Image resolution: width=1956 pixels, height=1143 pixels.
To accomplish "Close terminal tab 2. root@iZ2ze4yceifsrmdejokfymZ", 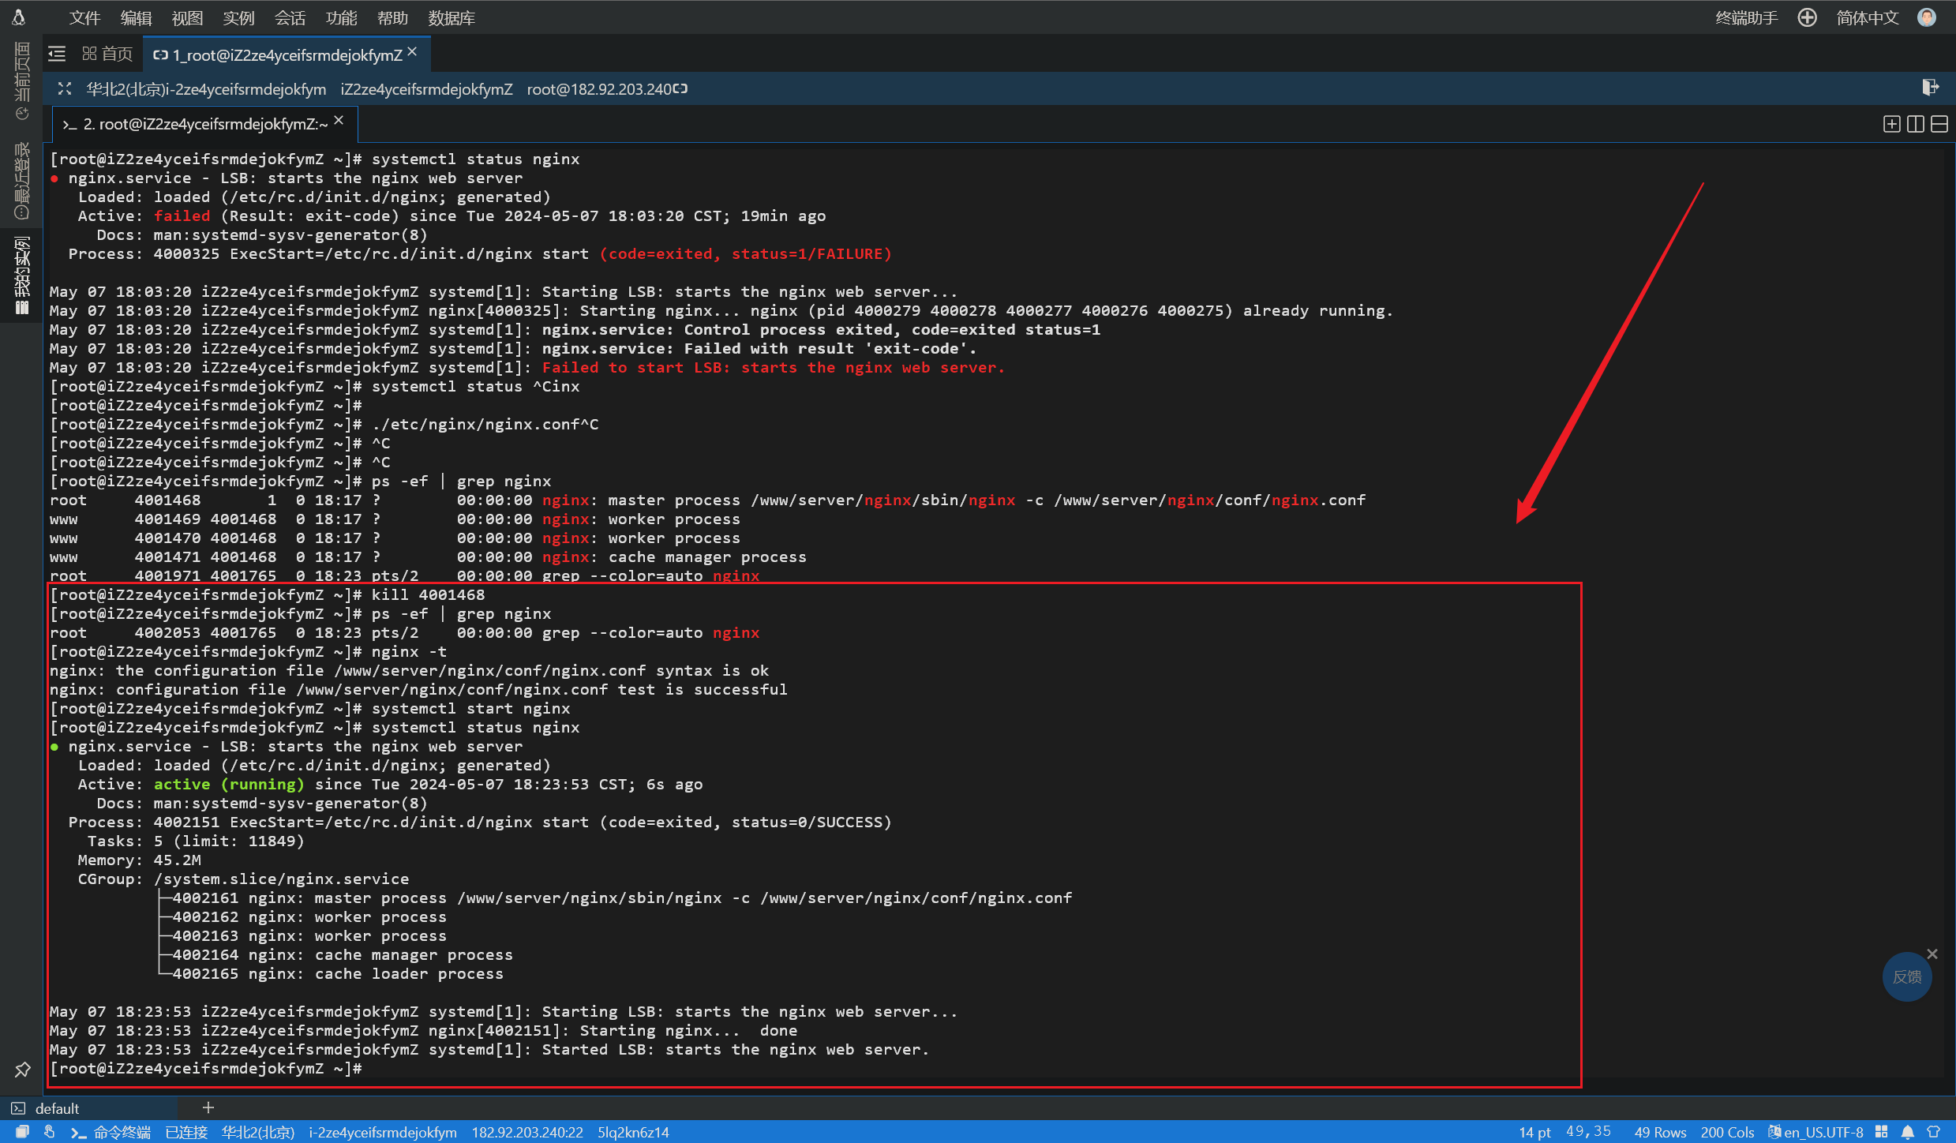I will point(339,120).
